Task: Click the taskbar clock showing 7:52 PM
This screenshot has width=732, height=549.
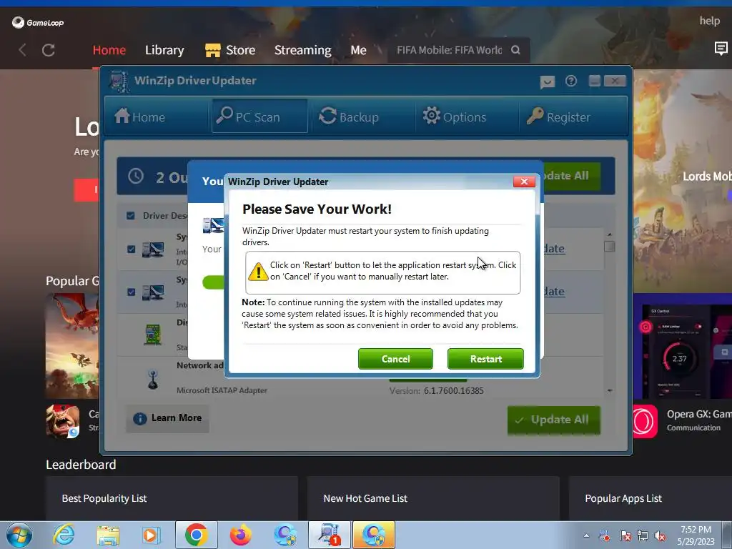Action: [696, 535]
